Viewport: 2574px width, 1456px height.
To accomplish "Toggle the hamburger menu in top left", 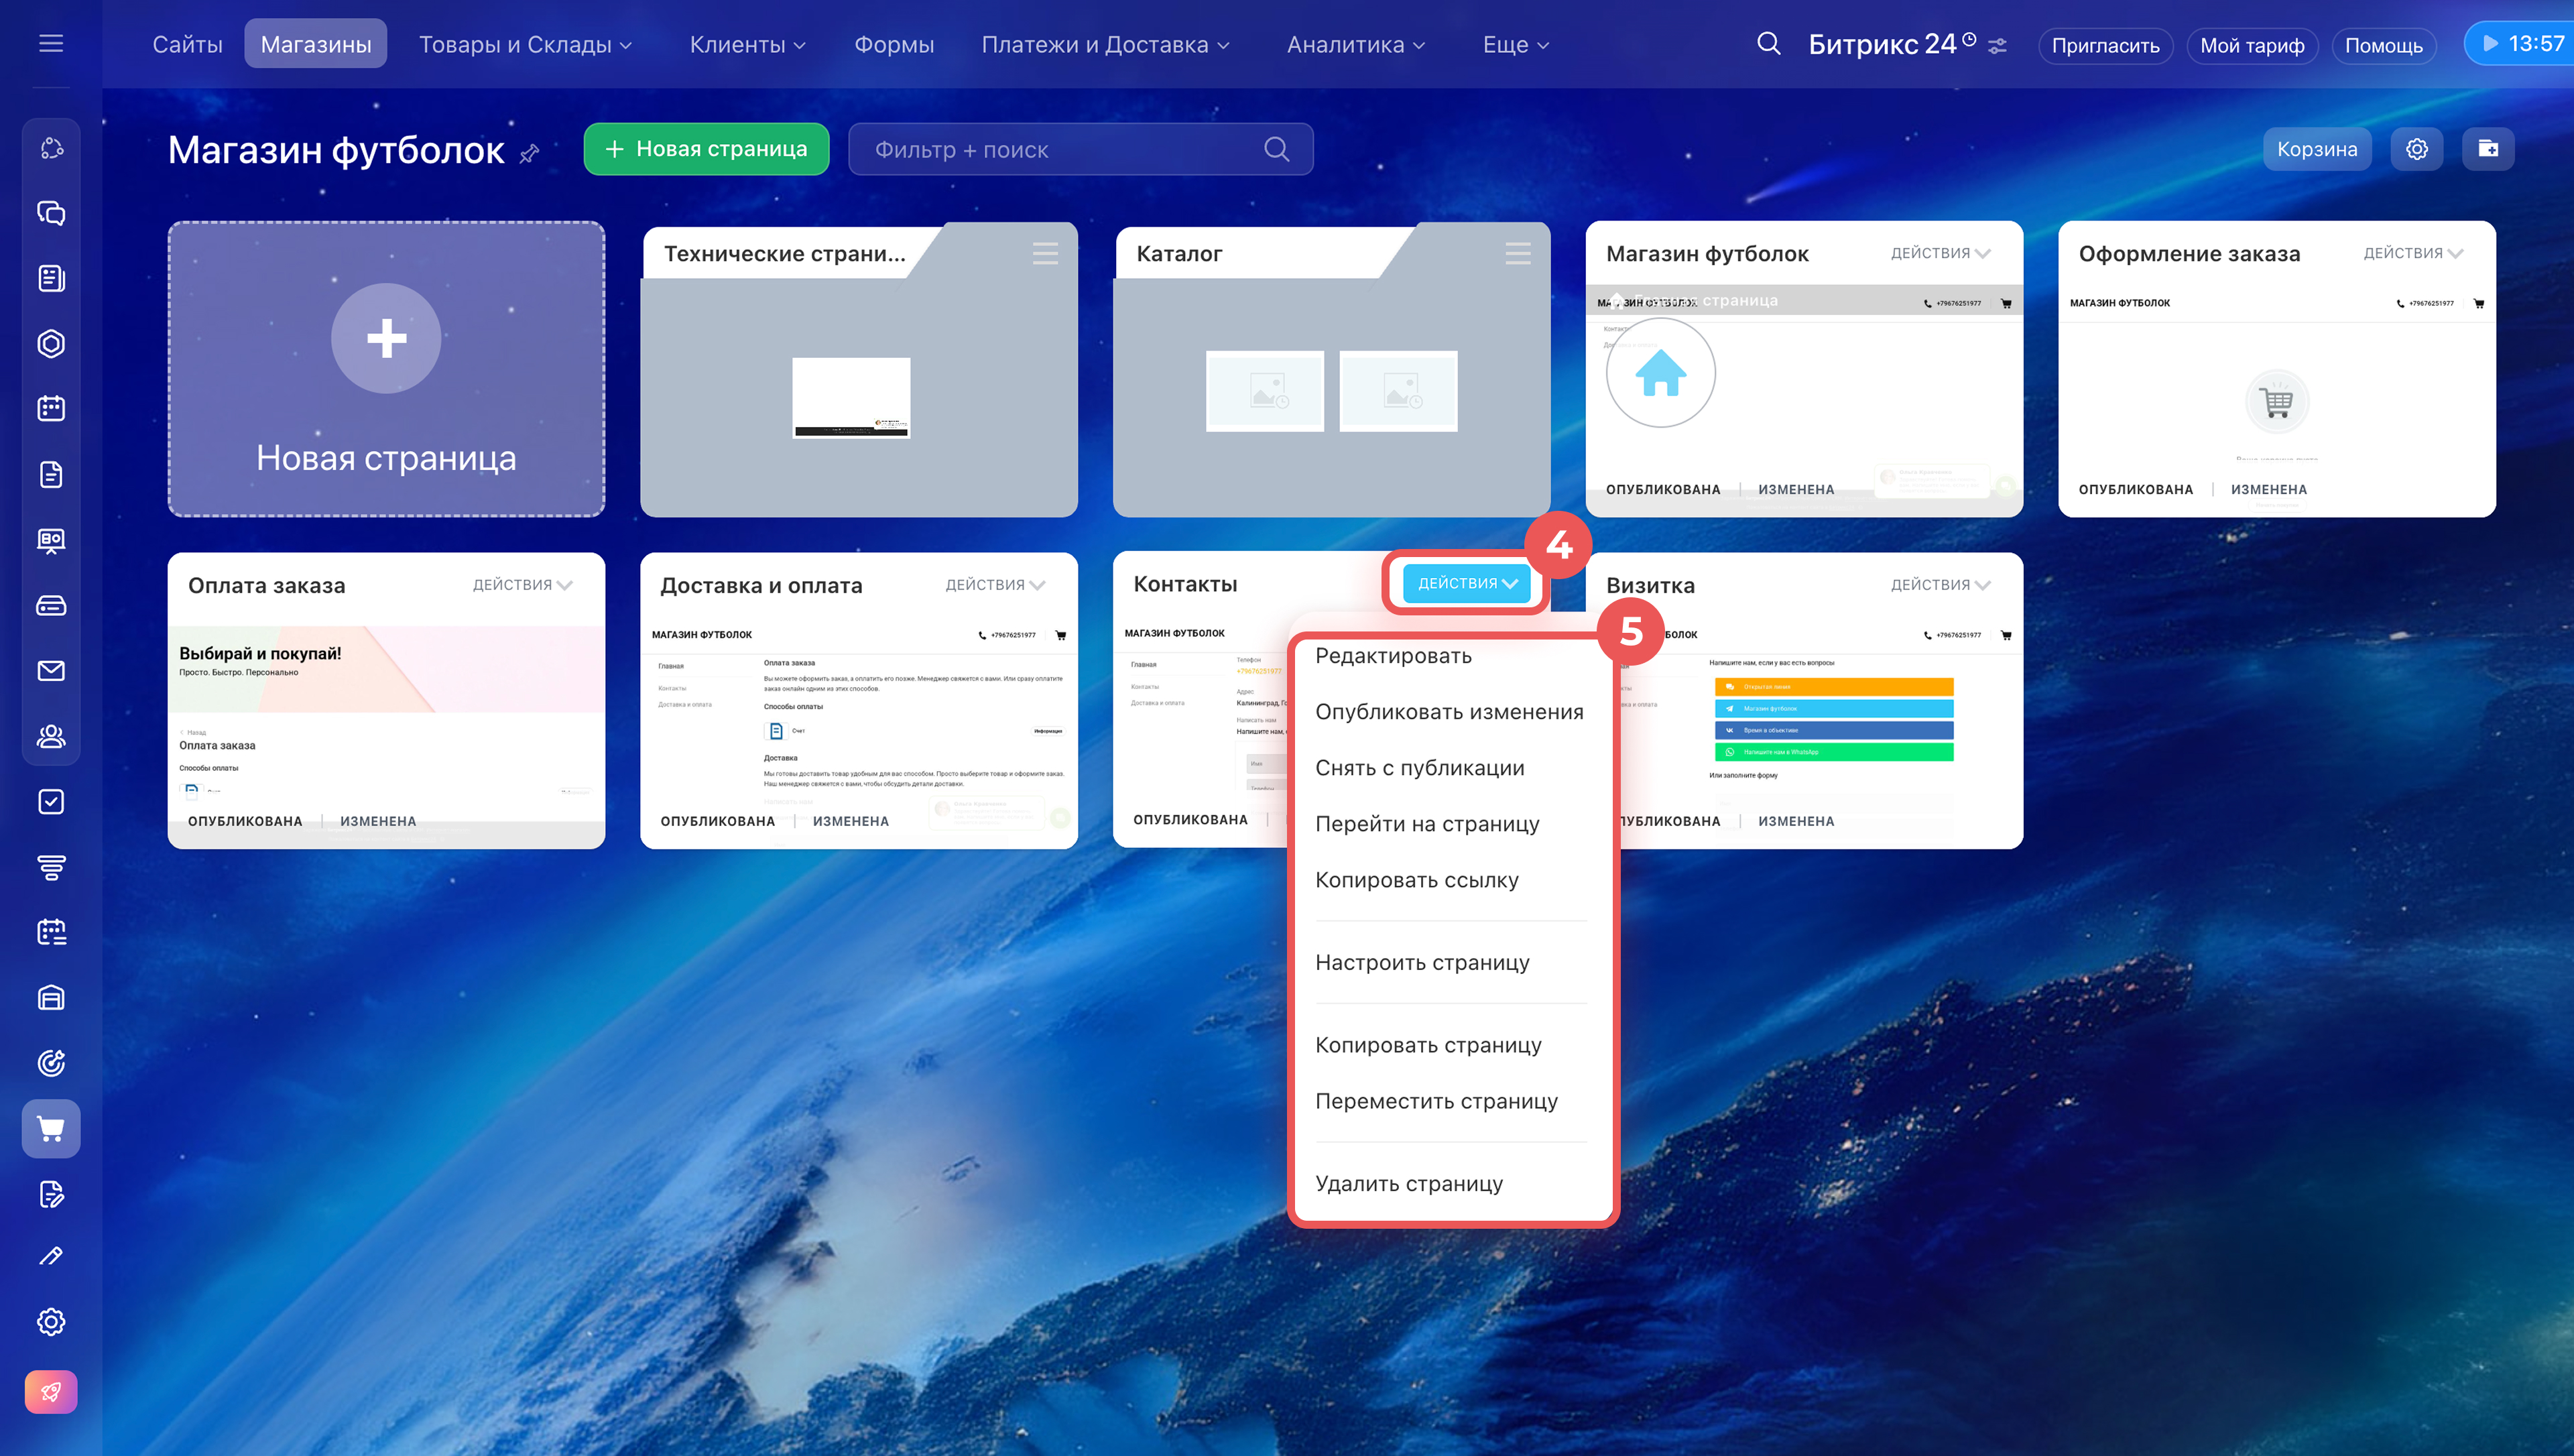I will 51,43.
